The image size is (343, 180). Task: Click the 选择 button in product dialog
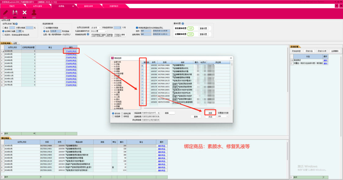[x=210, y=113]
